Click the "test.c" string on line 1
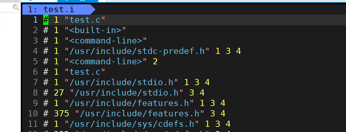 pyautogui.click(x=85, y=20)
